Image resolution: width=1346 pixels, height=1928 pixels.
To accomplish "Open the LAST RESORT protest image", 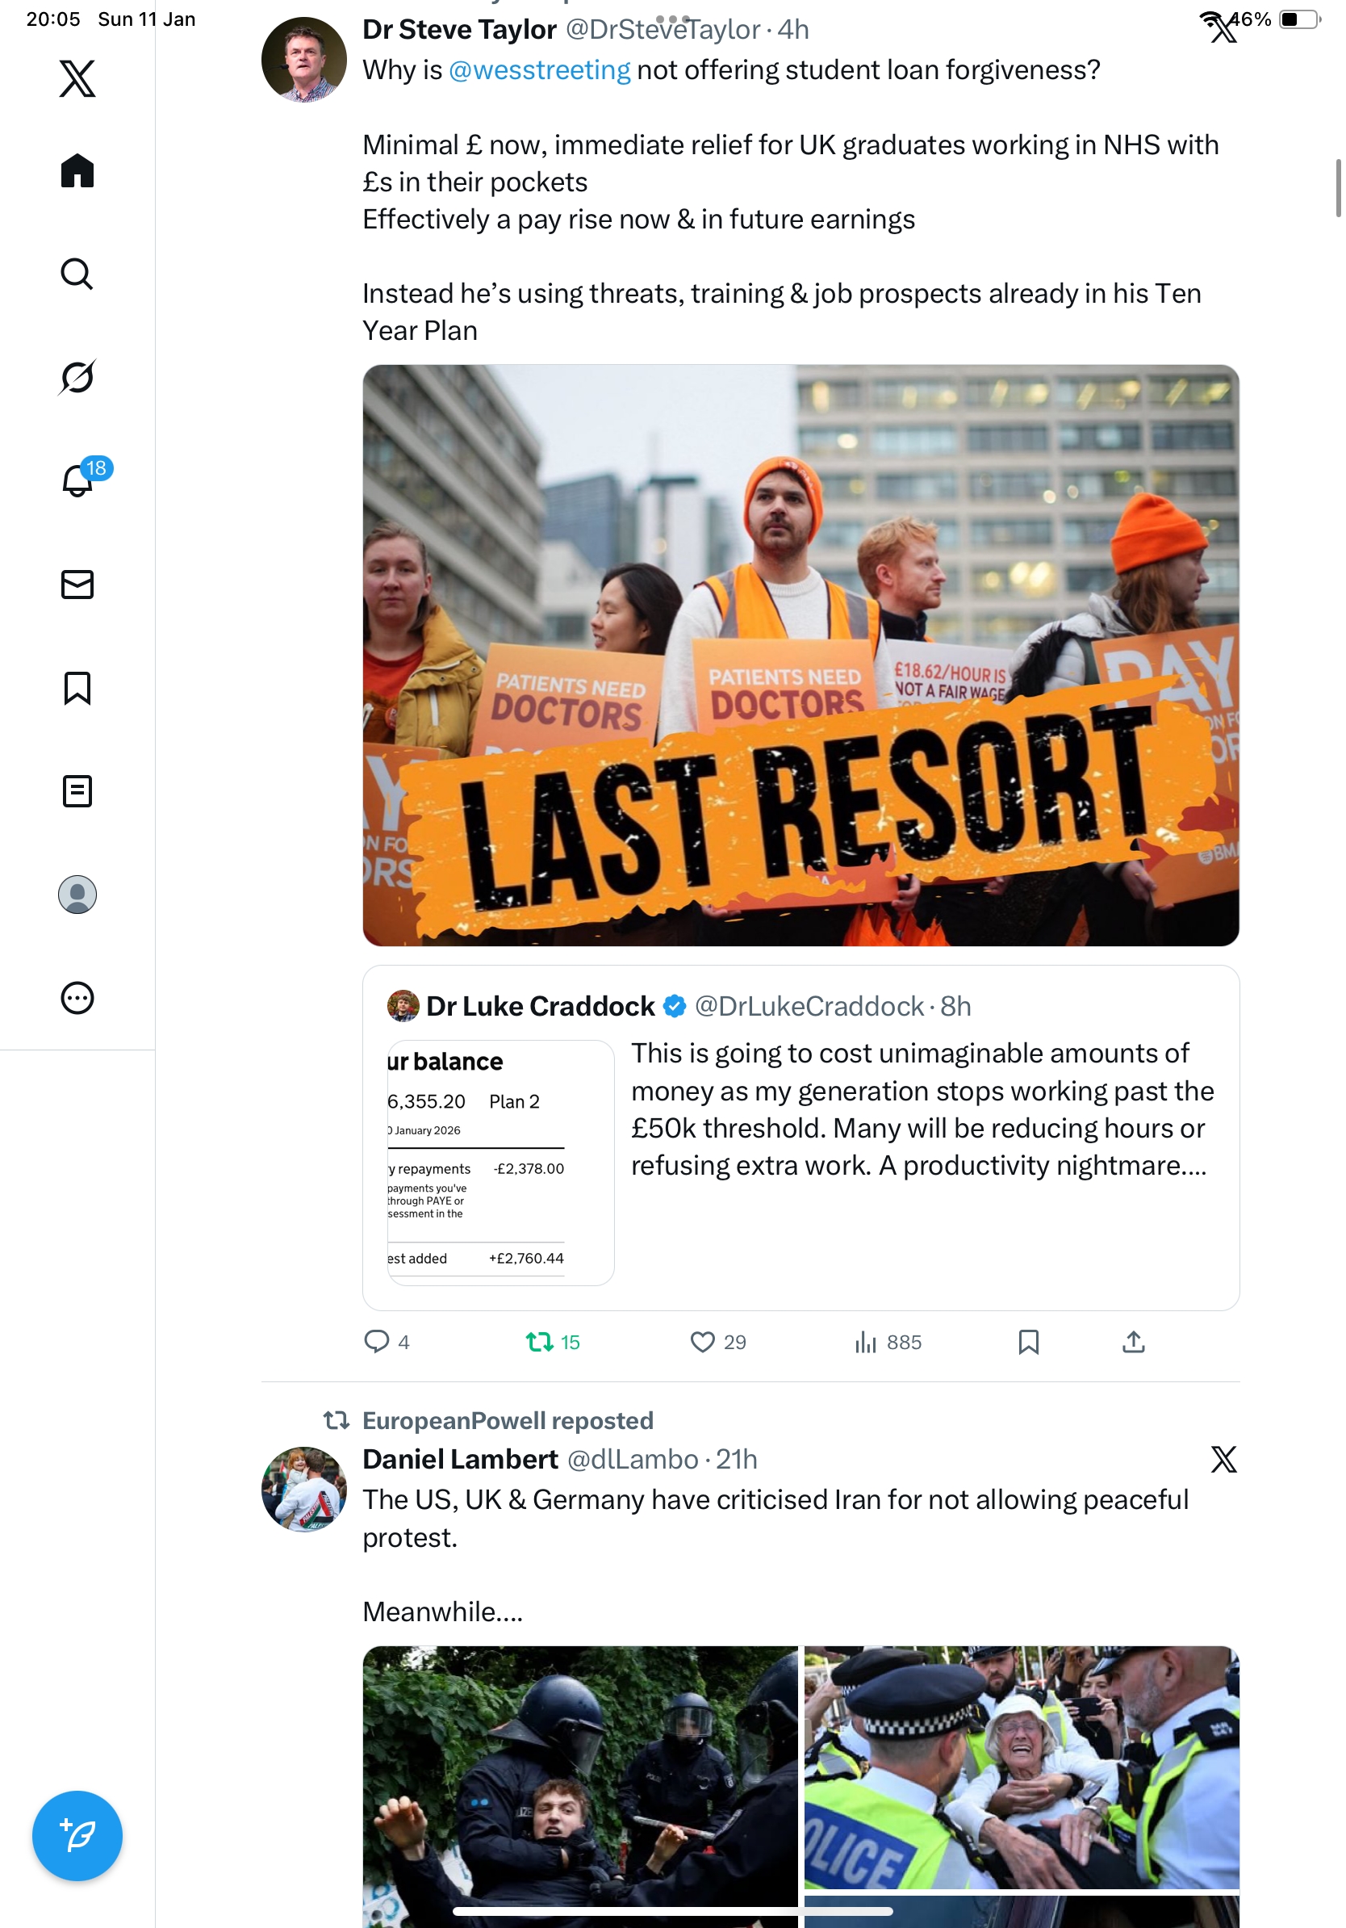I will (x=800, y=655).
